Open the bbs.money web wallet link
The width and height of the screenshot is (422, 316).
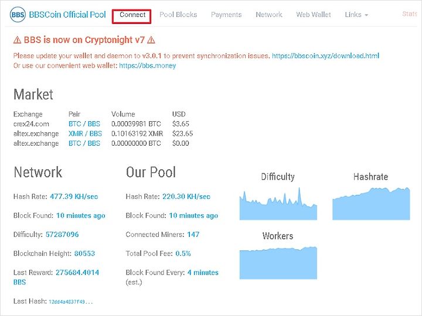point(148,66)
